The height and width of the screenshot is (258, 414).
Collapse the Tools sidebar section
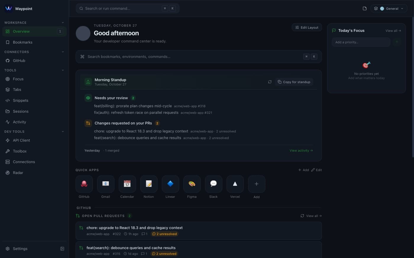63,70
